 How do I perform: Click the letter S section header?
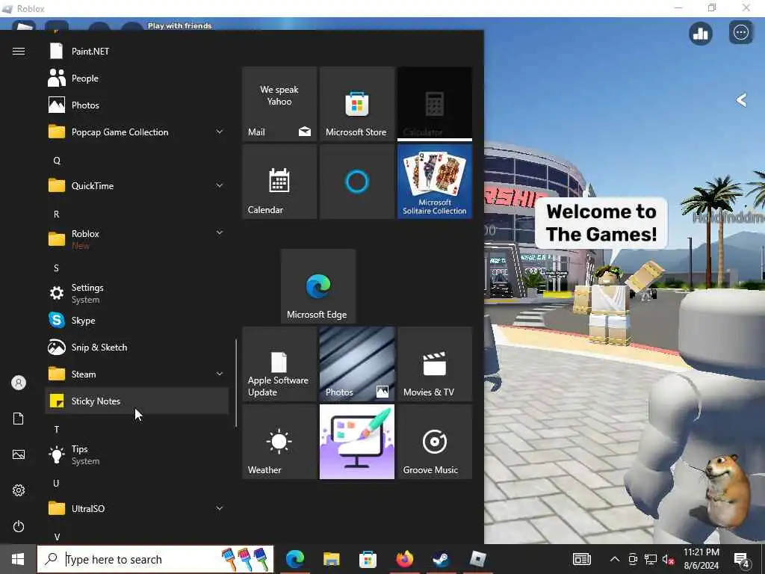[57, 268]
